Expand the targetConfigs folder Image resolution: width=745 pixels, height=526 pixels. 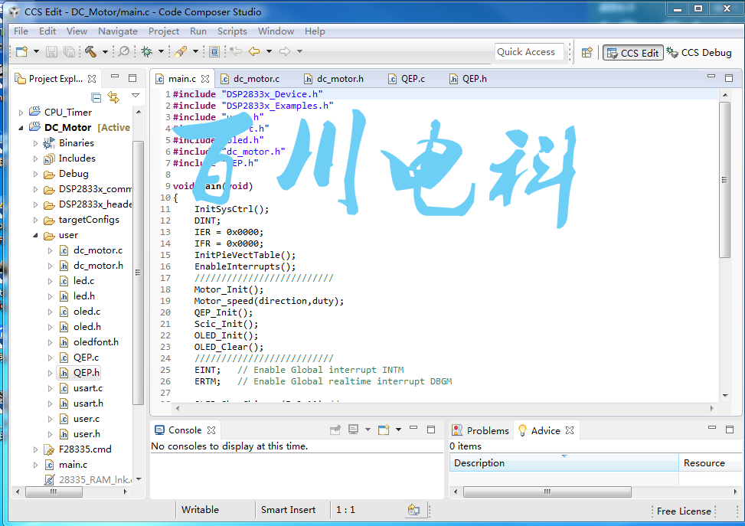tap(35, 220)
